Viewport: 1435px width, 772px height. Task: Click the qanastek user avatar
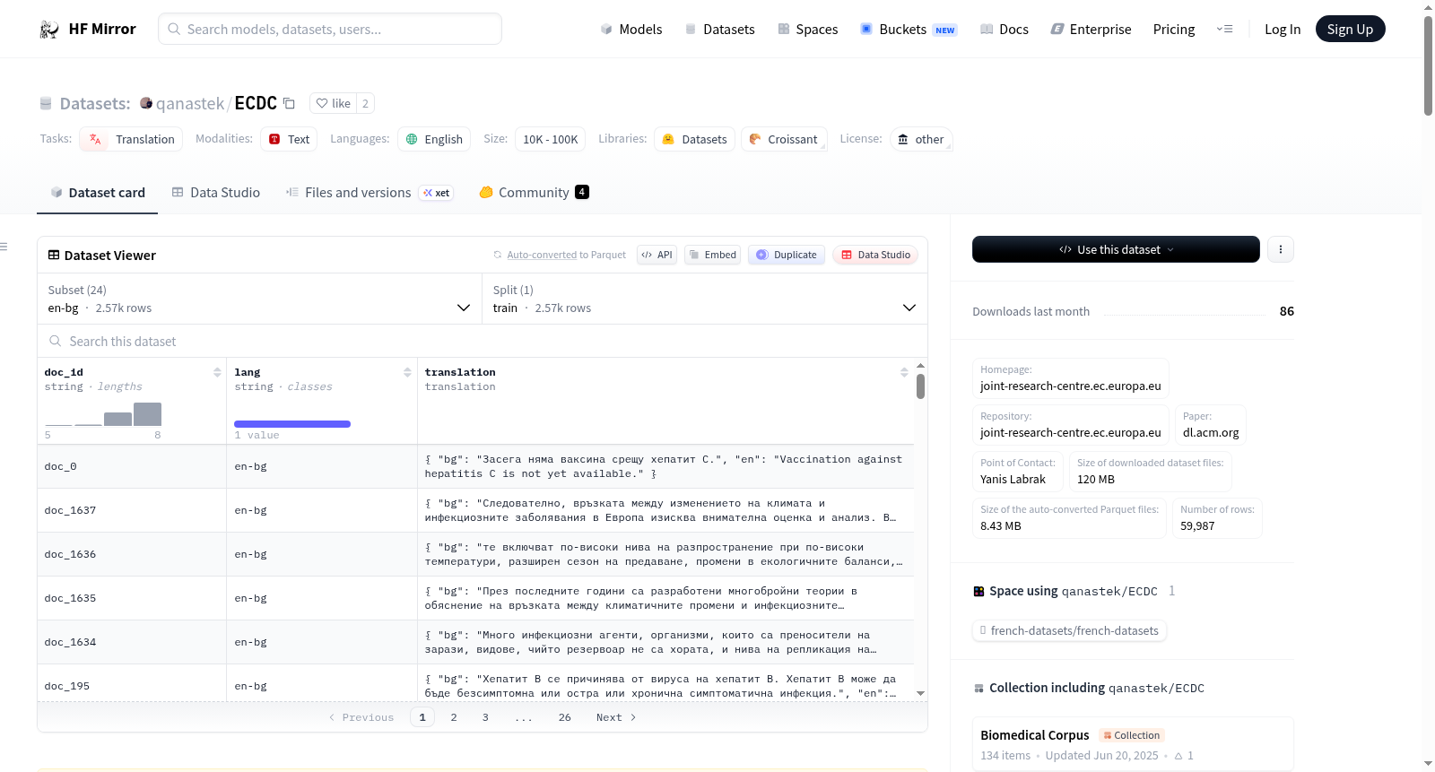[x=146, y=103]
